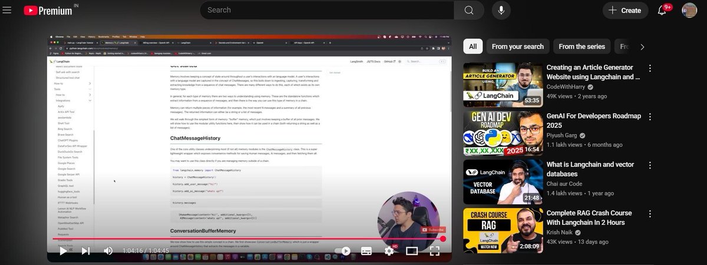The height and width of the screenshot is (265, 707).
Task: Skip to the next video
Action: point(85,250)
